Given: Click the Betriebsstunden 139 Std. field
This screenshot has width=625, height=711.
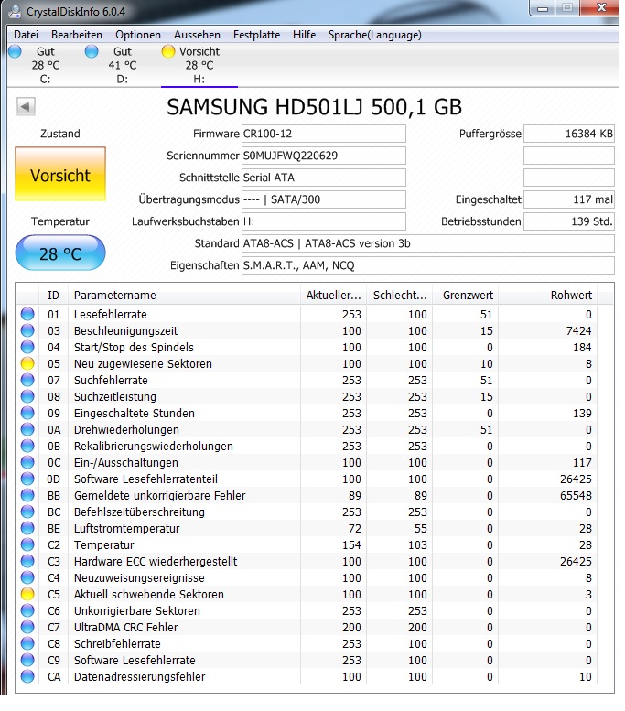Looking at the screenshot, I should [x=569, y=221].
